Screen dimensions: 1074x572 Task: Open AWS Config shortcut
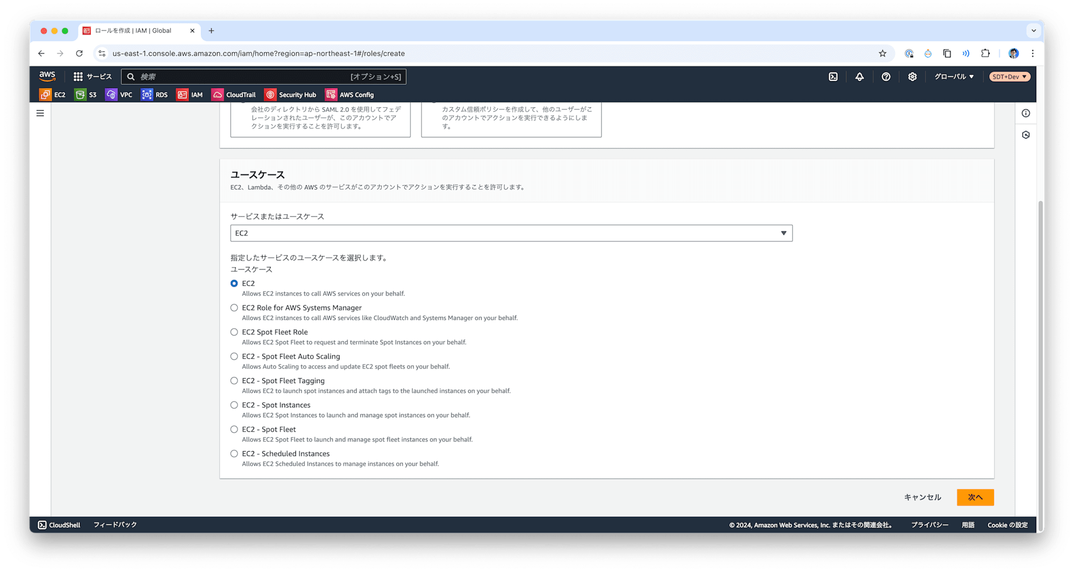[350, 95]
